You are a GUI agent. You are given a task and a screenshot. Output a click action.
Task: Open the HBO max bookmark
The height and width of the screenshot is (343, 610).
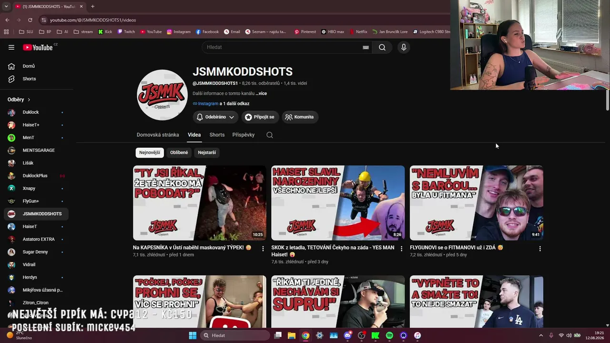click(333, 32)
